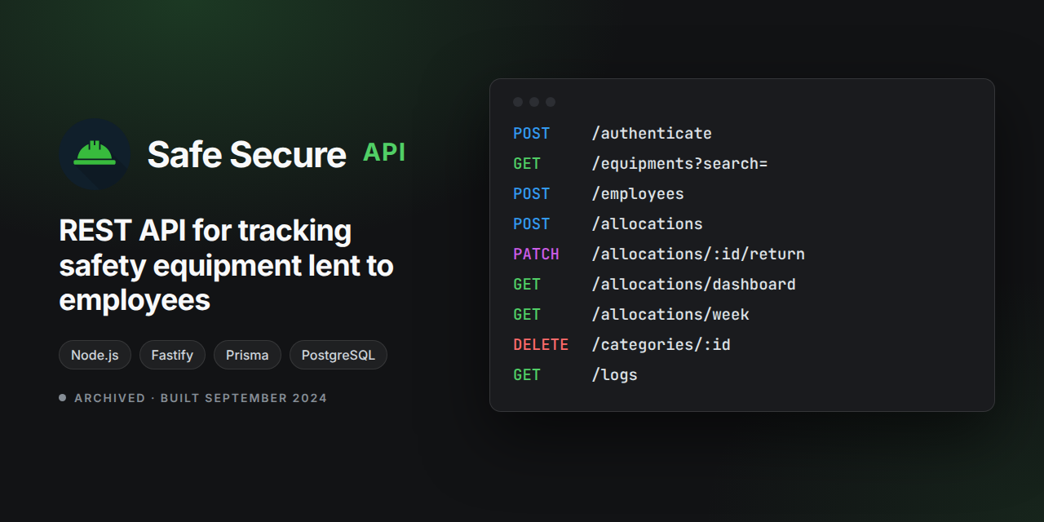Click GET label beside /equipments?search=
The width and height of the screenshot is (1044, 522).
[x=527, y=163]
